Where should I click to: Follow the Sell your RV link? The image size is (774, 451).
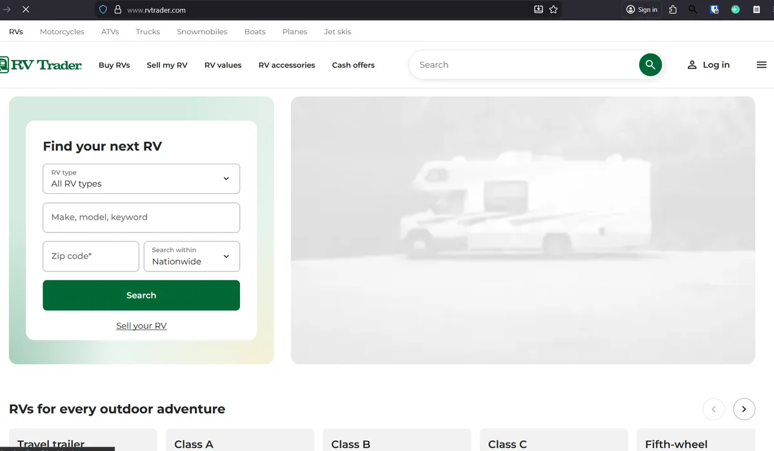(x=141, y=326)
